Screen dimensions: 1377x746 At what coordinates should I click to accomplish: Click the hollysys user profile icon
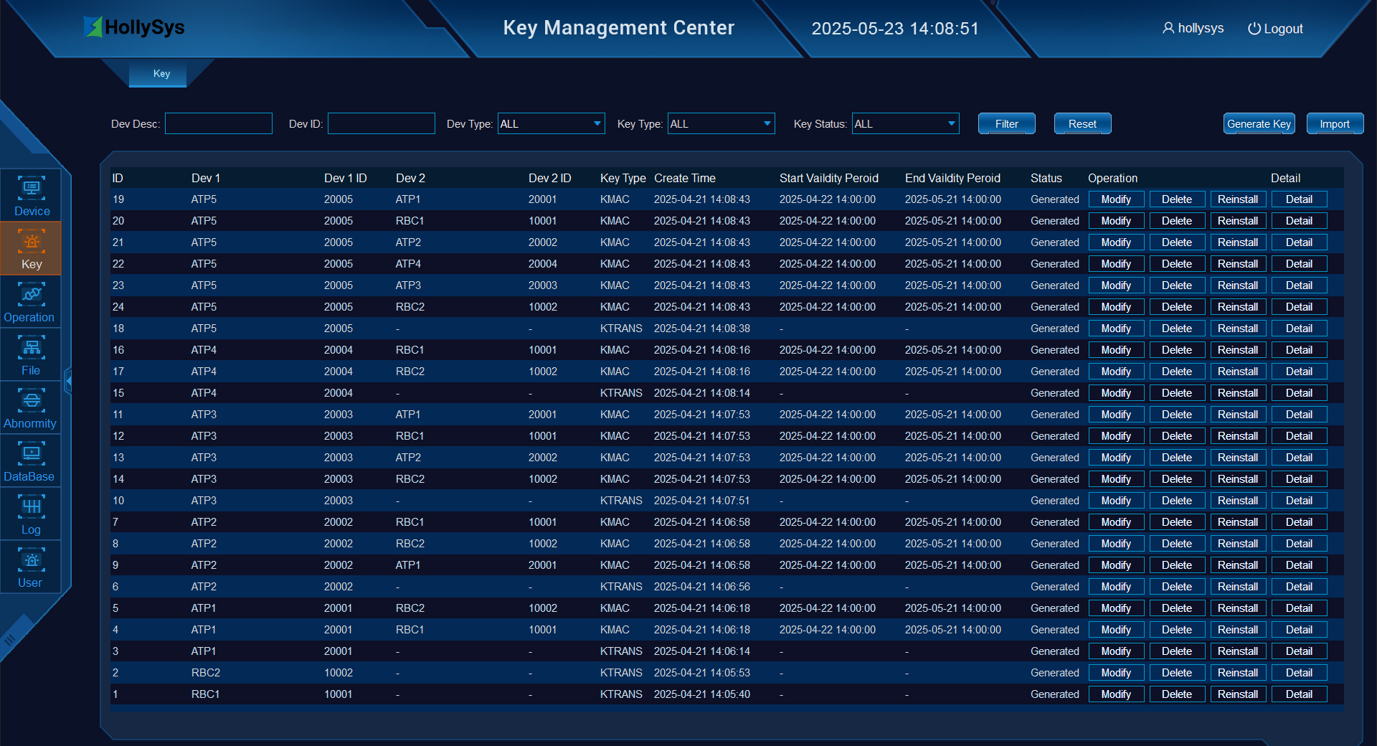coord(1168,28)
